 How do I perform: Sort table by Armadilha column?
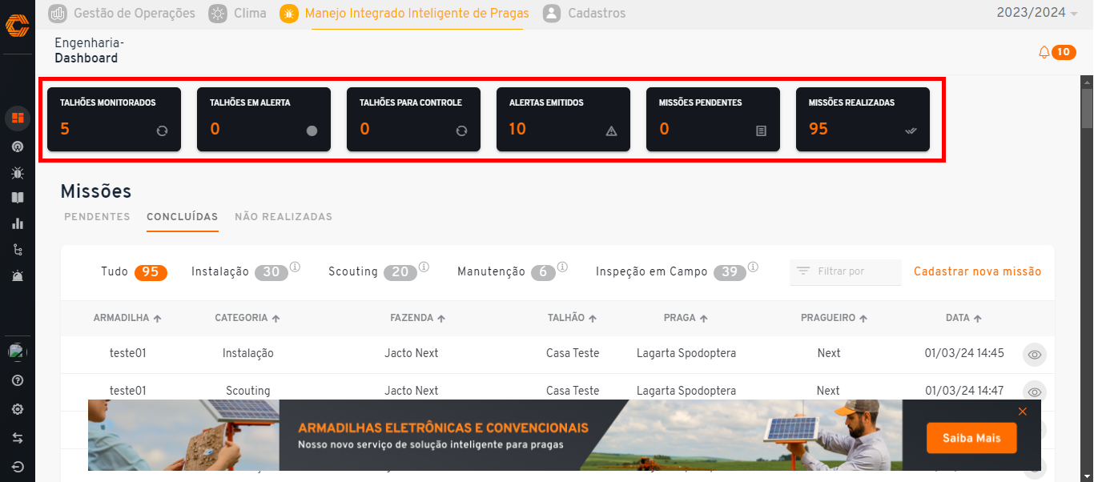tap(127, 318)
